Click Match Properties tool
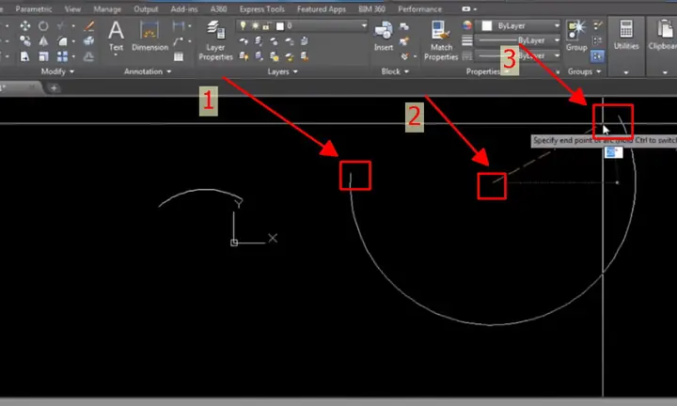 pos(441,40)
